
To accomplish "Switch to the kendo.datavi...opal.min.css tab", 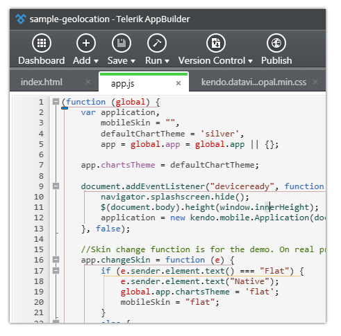I will click(x=253, y=82).
